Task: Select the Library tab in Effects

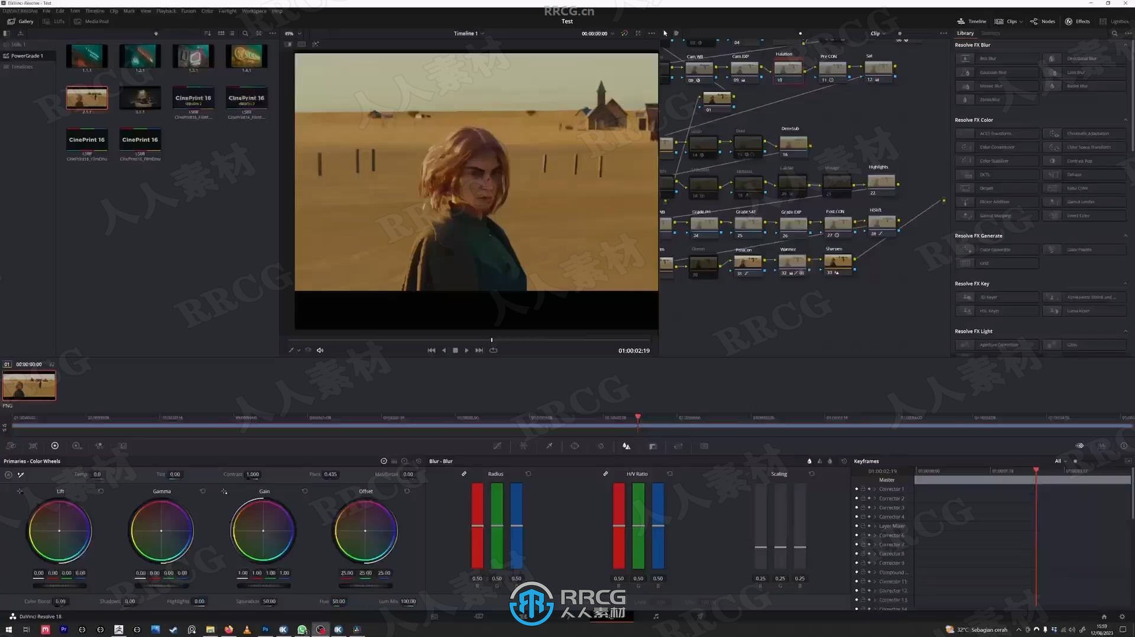Action: point(965,34)
